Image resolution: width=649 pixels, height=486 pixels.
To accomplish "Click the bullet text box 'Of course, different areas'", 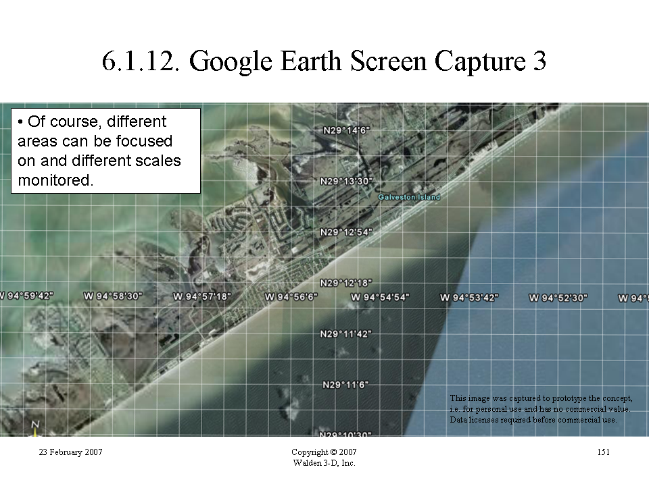I will coord(106,151).
